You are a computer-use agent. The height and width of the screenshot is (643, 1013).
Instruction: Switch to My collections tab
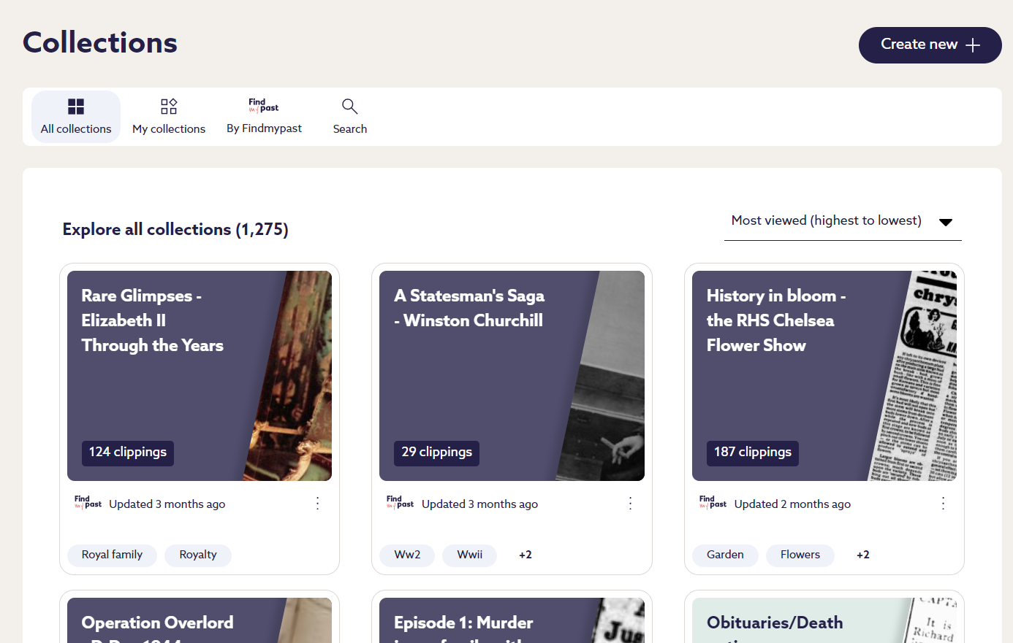click(x=169, y=117)
